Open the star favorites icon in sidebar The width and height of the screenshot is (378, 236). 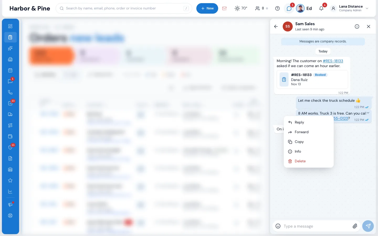pyautogui.click(x=10, y=180)
